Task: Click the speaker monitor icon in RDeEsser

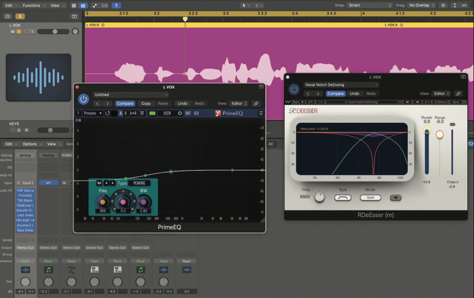Action: tap(395, 198)
